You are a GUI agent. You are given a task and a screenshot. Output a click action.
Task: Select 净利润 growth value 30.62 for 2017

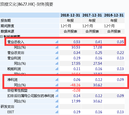point(98,85)
